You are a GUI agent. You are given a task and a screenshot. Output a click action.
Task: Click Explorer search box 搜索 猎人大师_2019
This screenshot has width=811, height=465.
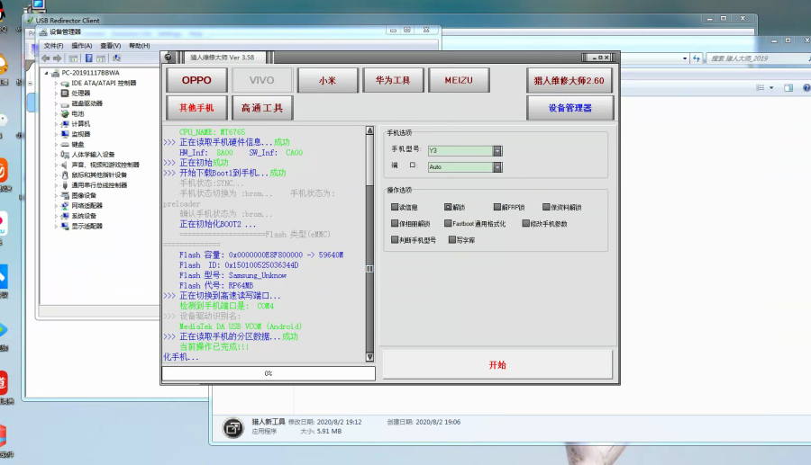tap(756, 58)
